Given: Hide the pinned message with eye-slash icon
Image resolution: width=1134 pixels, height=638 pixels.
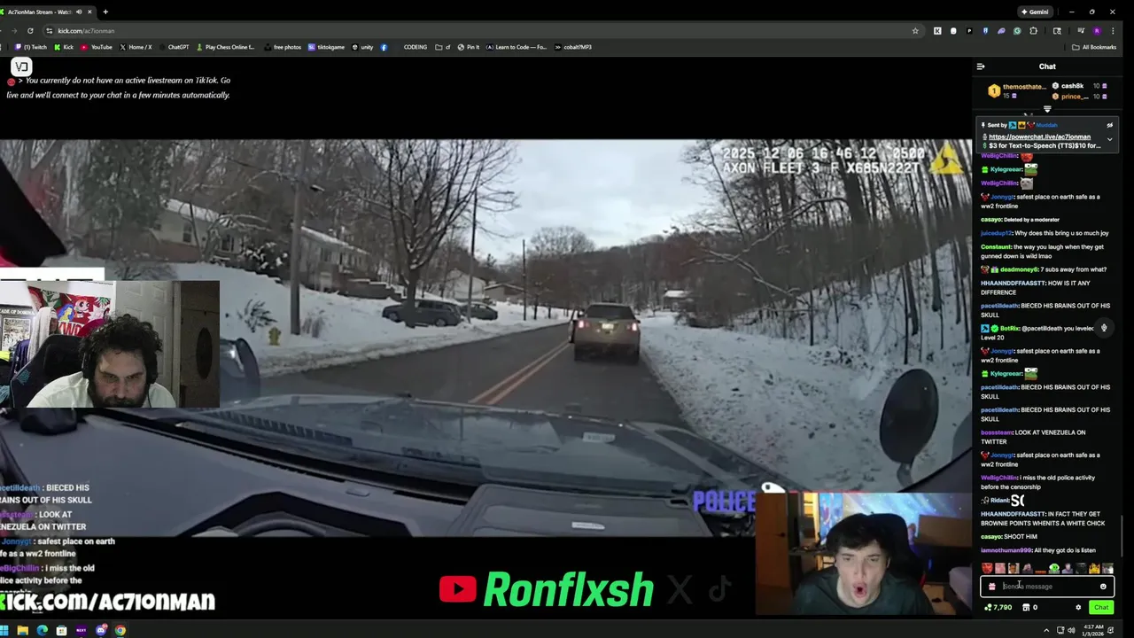Looking at the screenshot, I should (1109, 125).
